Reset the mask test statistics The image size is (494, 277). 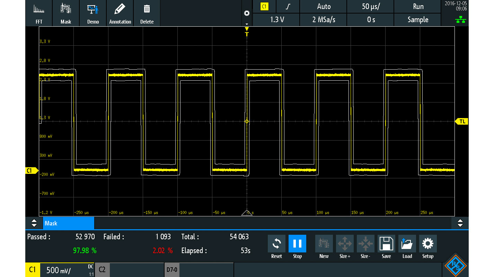click(276, 247)
